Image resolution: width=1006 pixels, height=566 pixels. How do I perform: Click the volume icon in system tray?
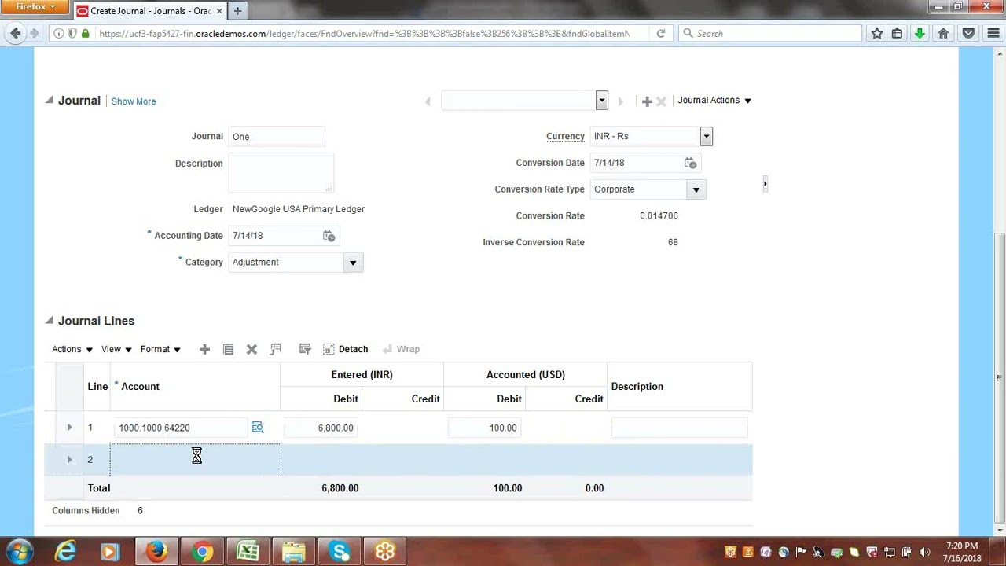pos(924,552)
